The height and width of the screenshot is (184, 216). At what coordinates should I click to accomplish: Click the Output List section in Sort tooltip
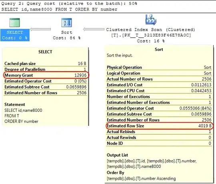[x=152, y=161]
